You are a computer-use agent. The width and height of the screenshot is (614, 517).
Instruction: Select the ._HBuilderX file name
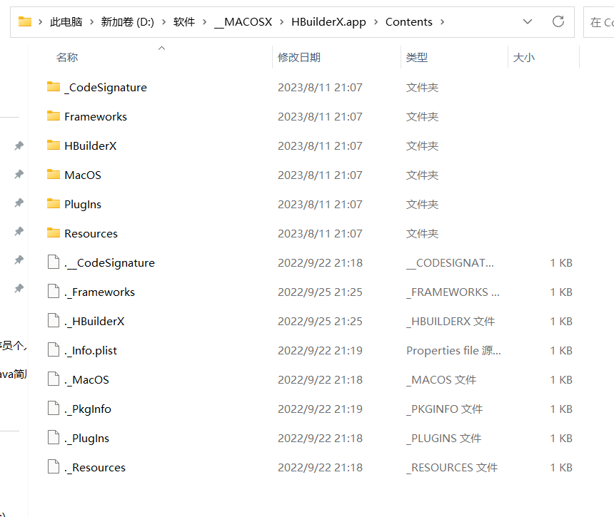[x=94, y=322]
